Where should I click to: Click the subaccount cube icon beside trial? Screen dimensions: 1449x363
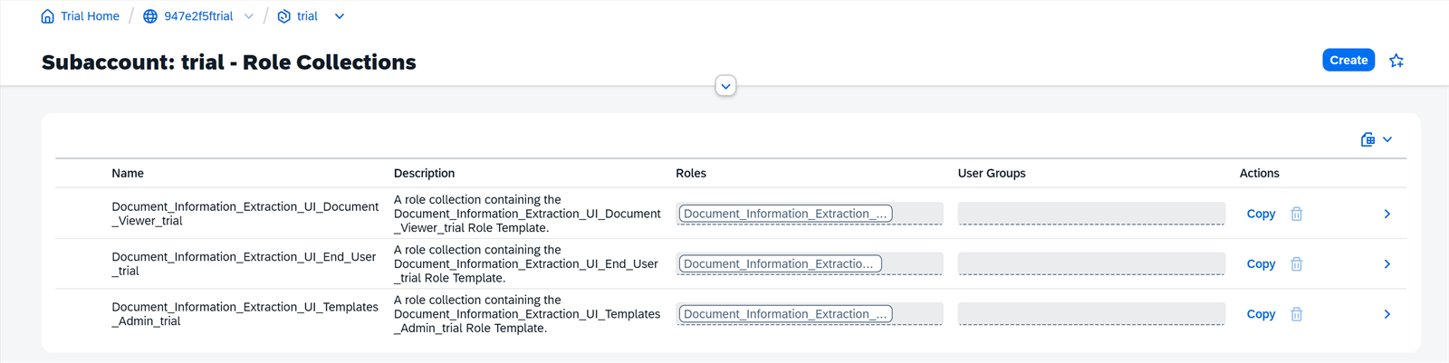283,16
